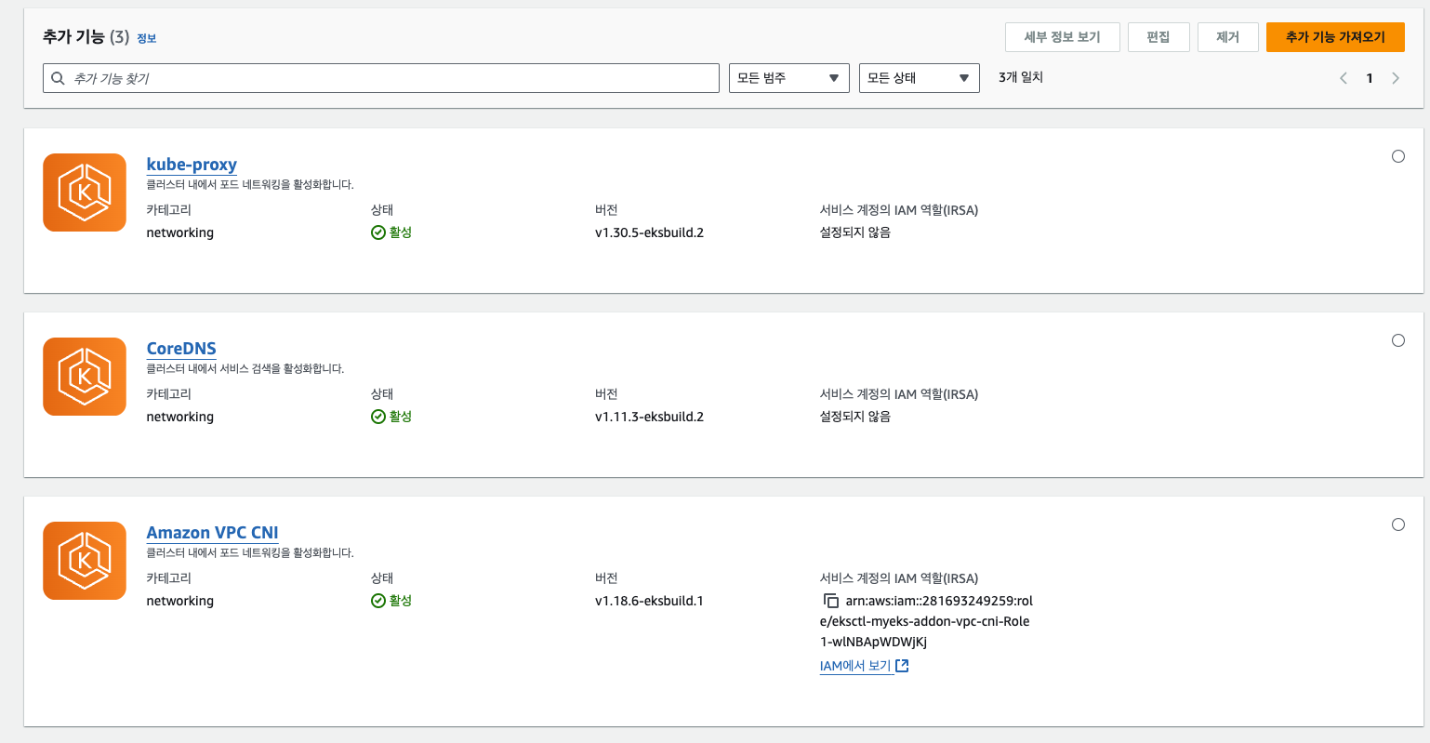Click networking category under Amazon VPC CNI

(180, 601)
